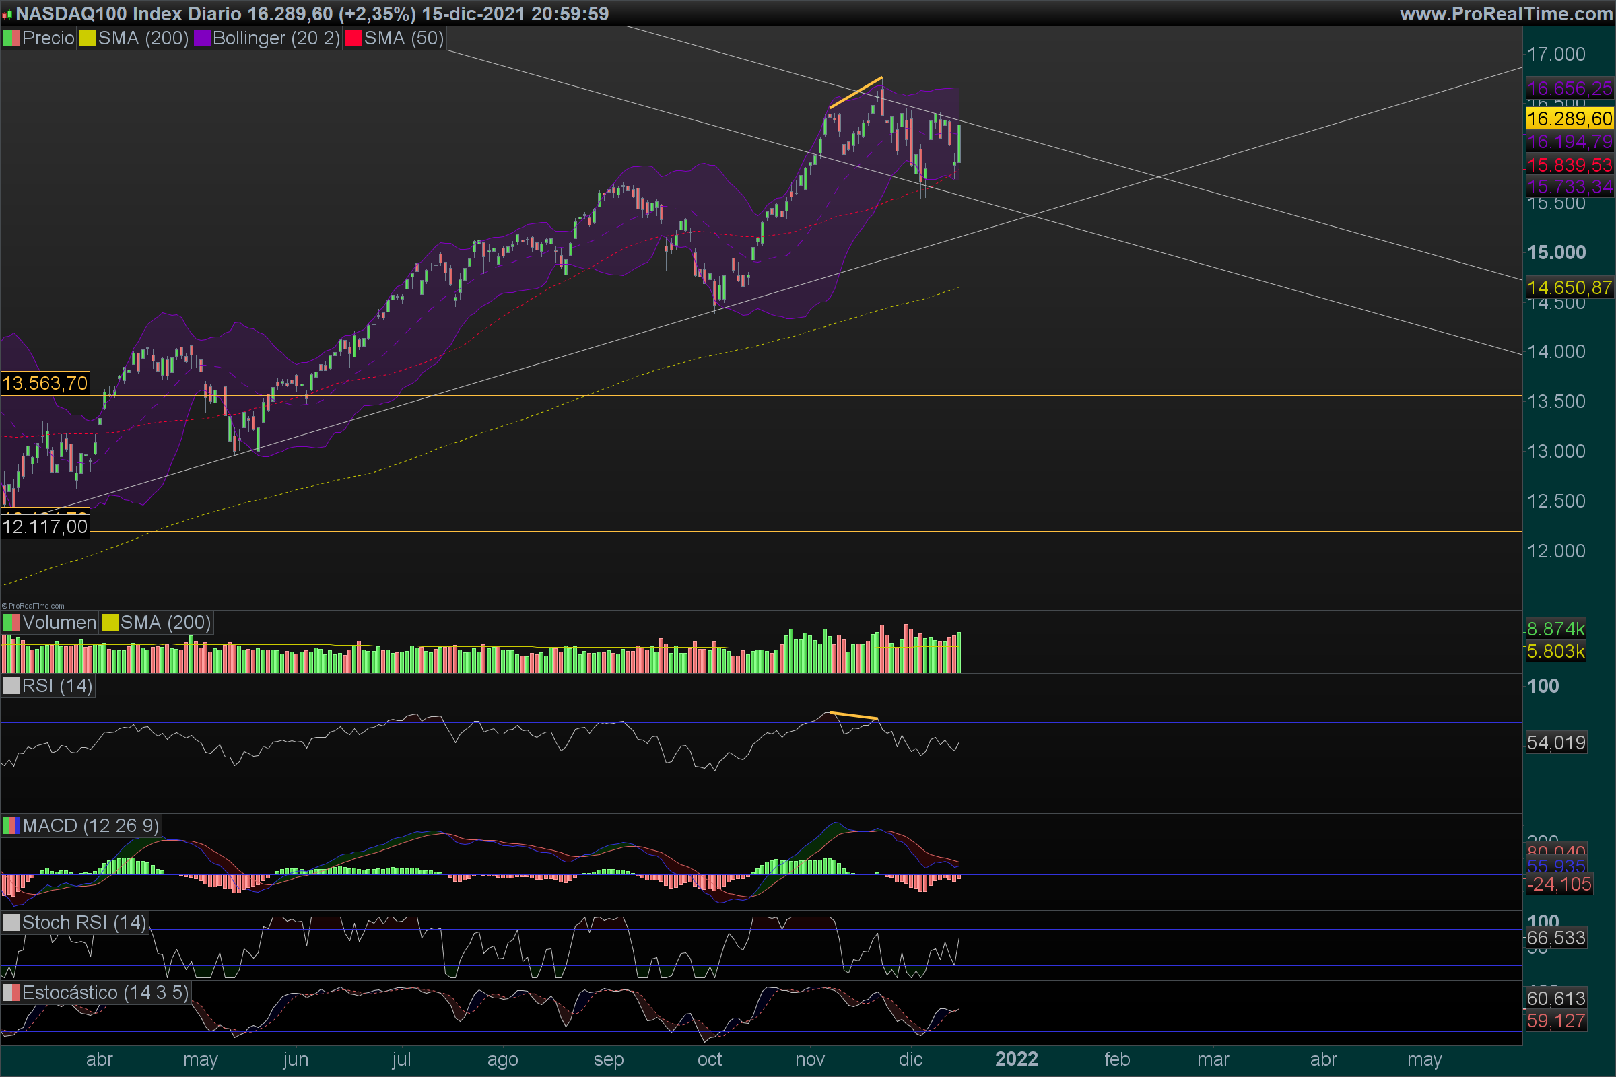Open the MACD (12 26 9) label
The image size is (1616, 1077).
pos(91,826)
